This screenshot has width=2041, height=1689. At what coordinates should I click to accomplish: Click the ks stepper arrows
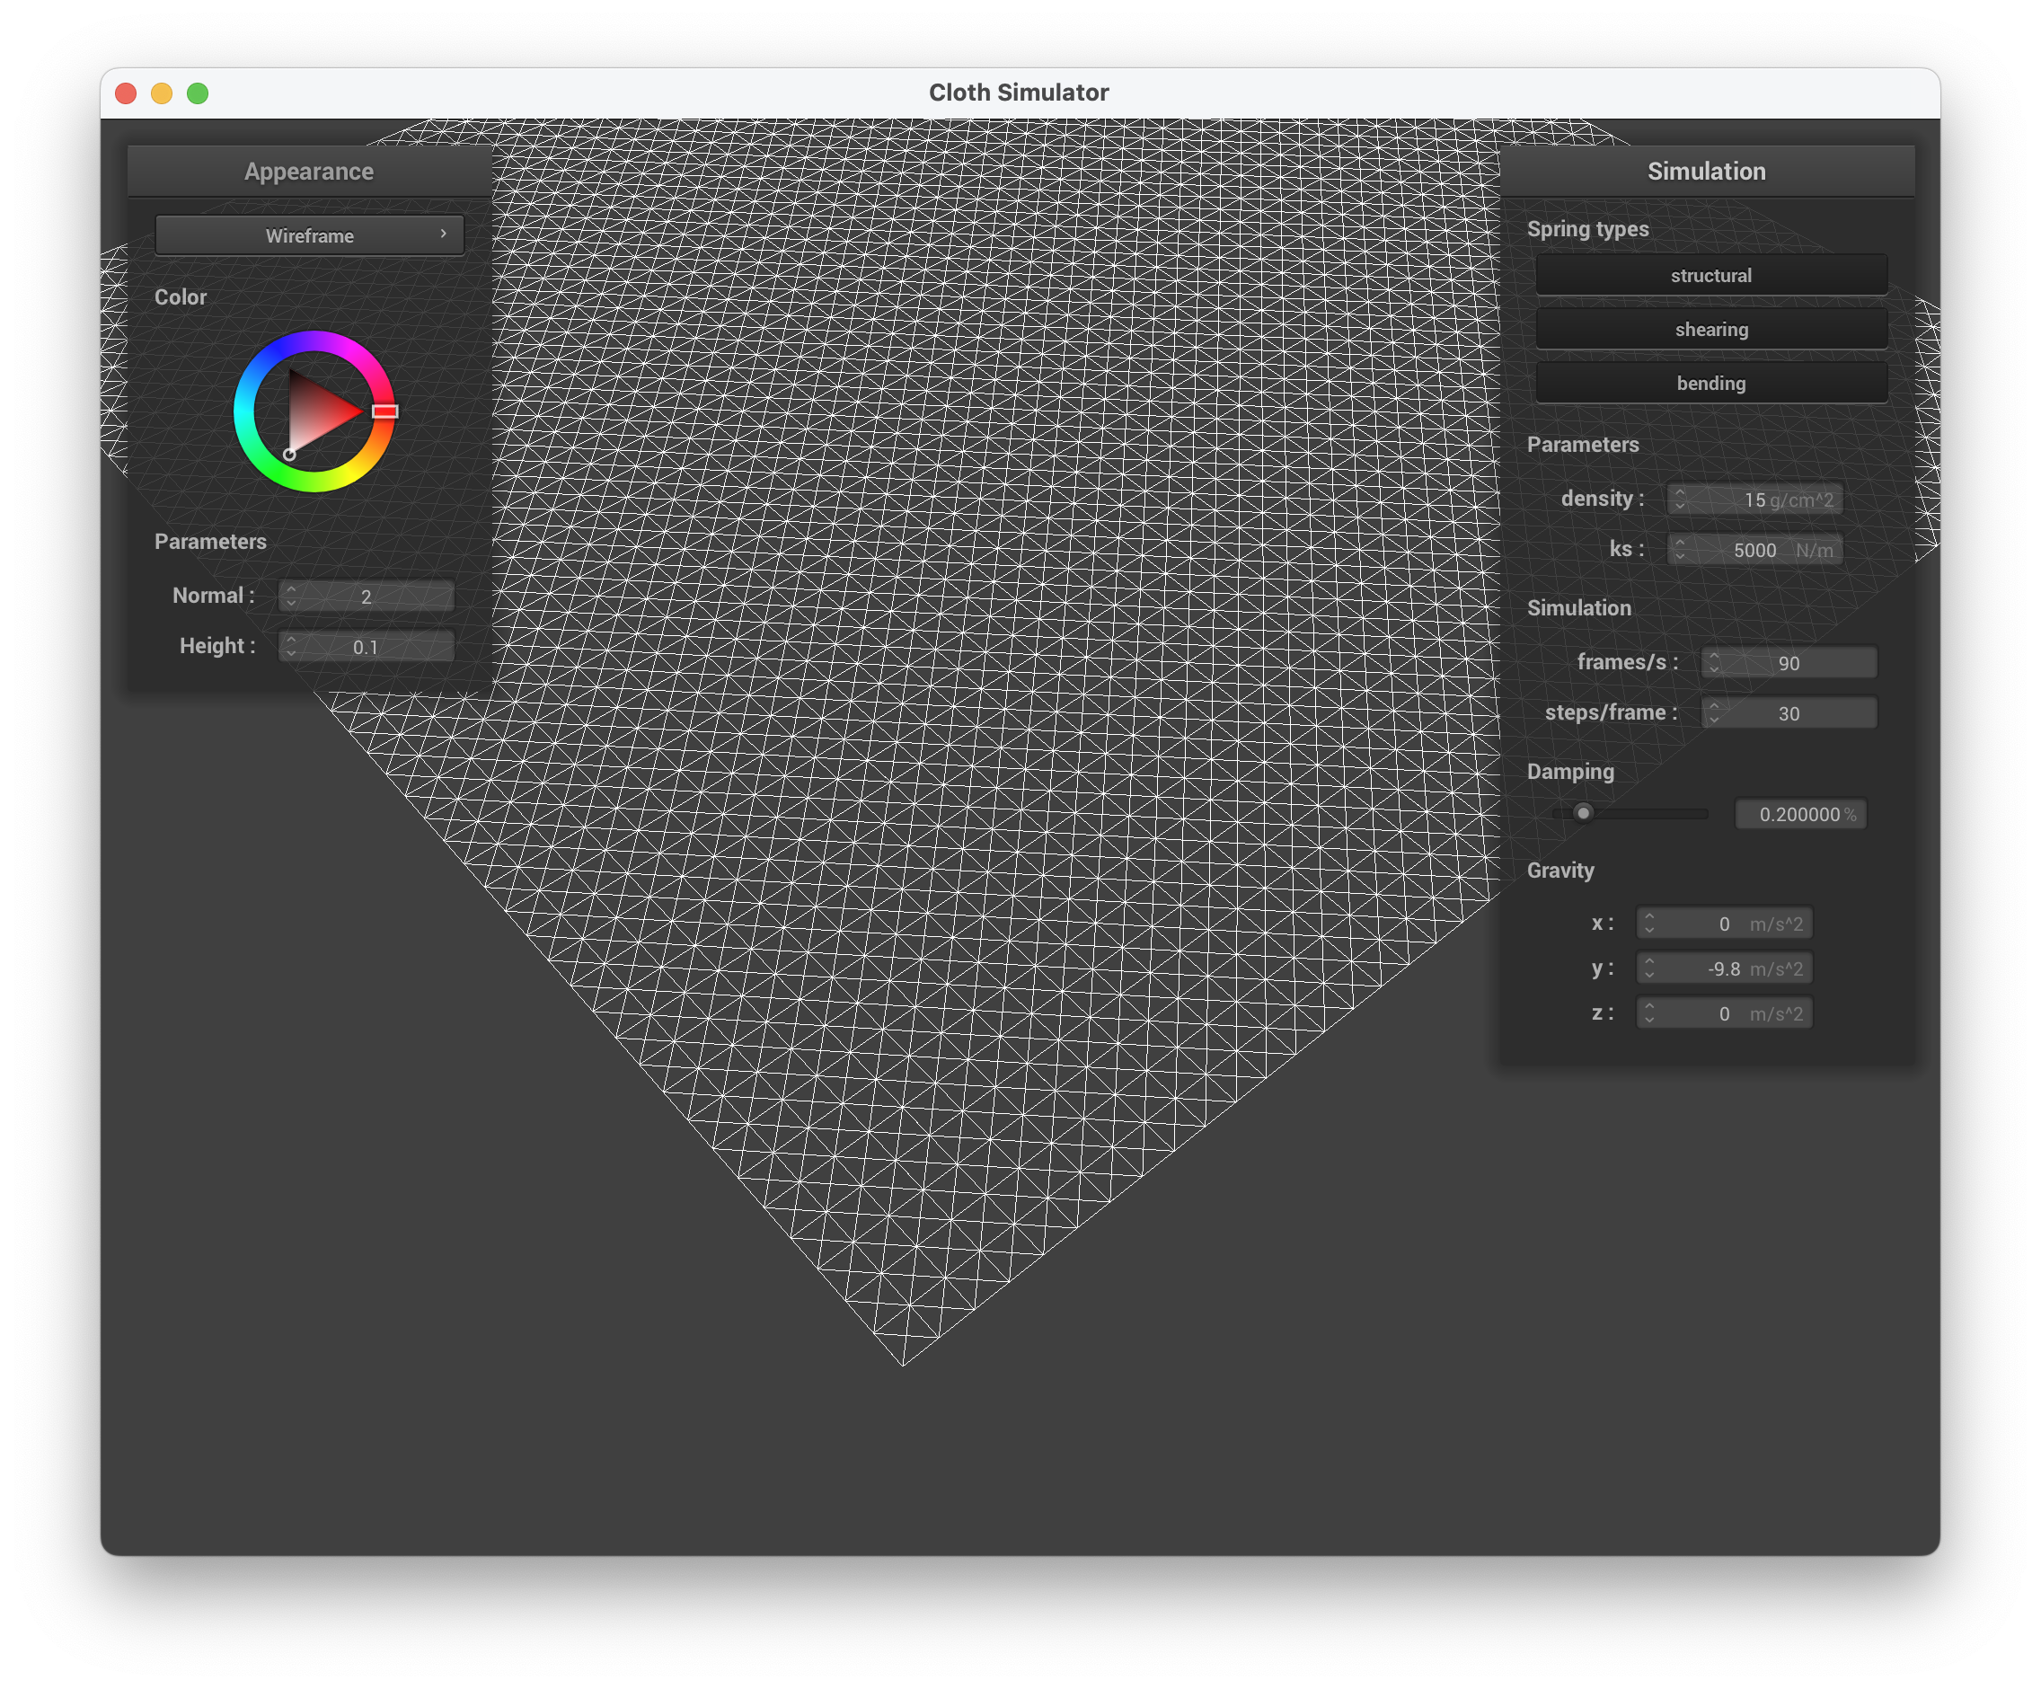click(1680, 549)
